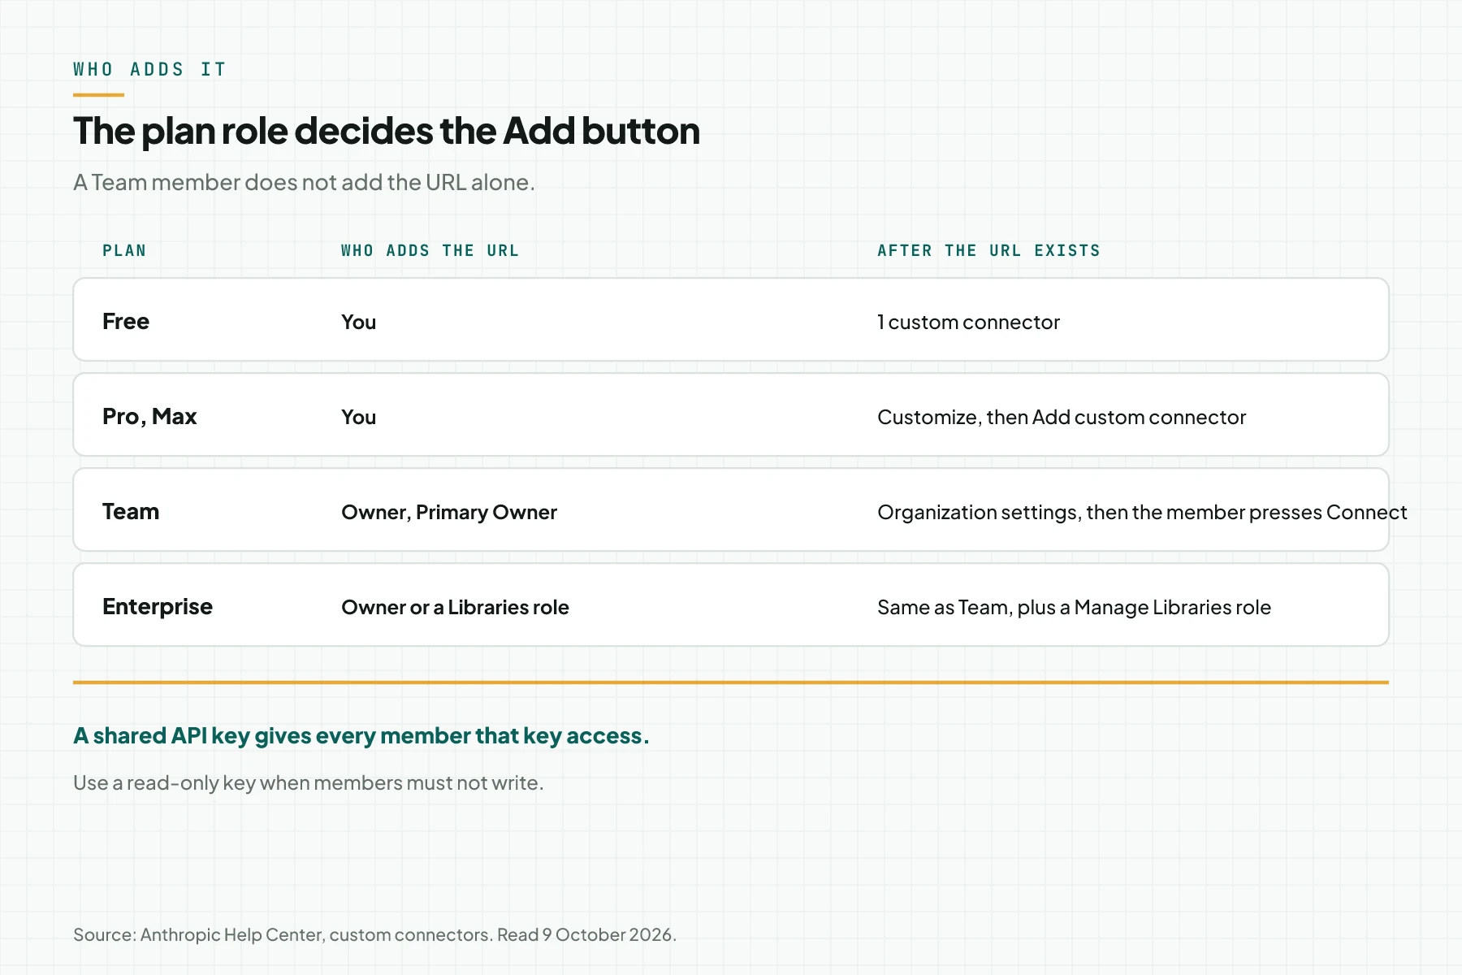Select the 'Enterprise' plan cell

[158, 607]
